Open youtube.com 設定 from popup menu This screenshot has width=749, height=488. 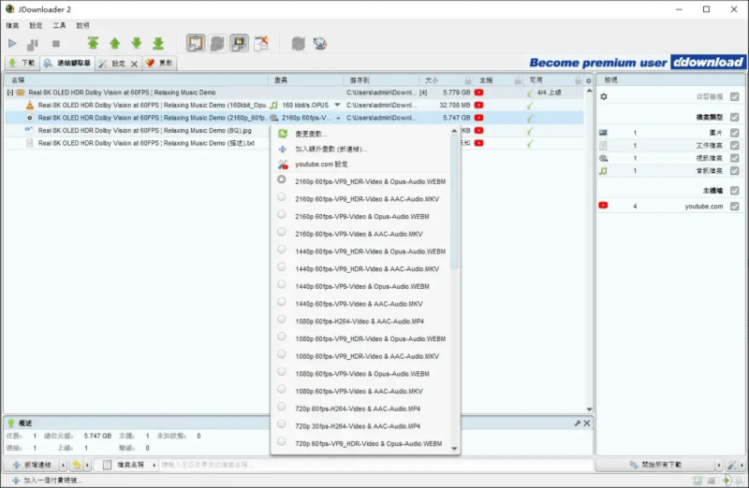pos(361,165)
